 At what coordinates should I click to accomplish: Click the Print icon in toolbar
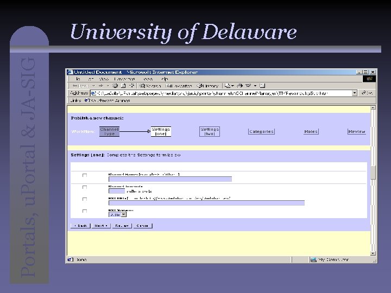pyautogui.click(x=239, y=86)
